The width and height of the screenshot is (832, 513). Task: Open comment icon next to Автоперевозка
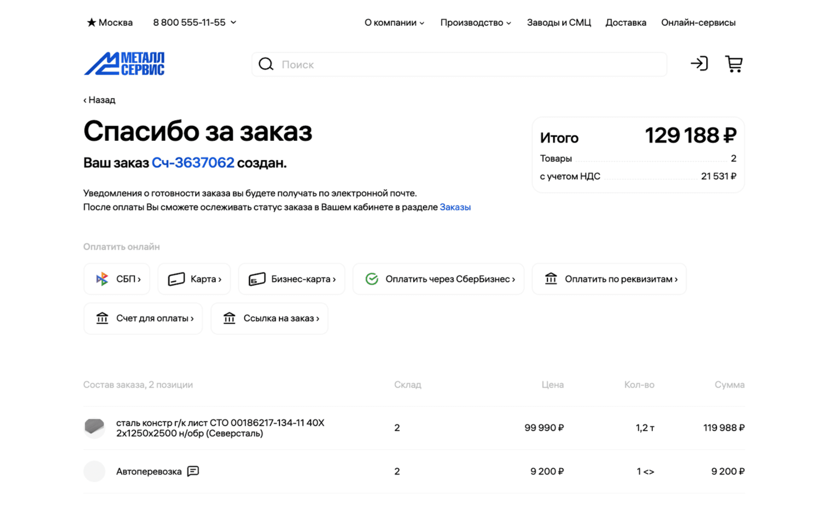click(193, 471)
